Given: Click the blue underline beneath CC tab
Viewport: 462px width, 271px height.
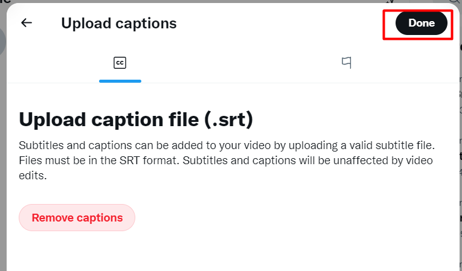Looking at the screenshot, I should (x=120, y=81).
